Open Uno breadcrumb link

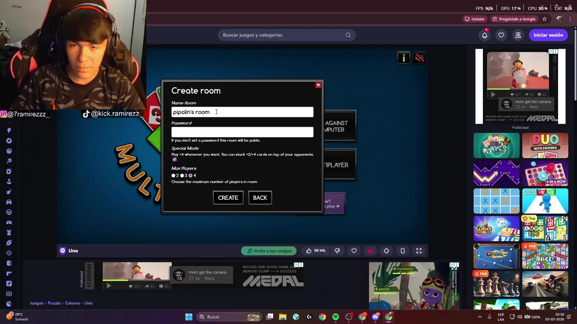pos(88,303)
